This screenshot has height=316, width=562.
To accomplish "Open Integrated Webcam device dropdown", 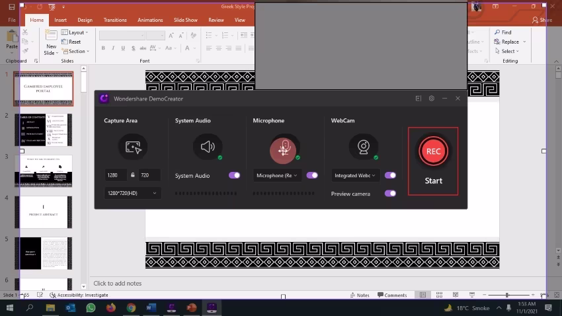I will pyautogui.click(x=355, y=175).
